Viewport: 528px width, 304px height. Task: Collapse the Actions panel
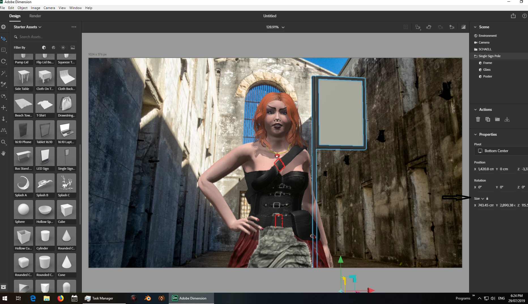click(x=475, y=109)
